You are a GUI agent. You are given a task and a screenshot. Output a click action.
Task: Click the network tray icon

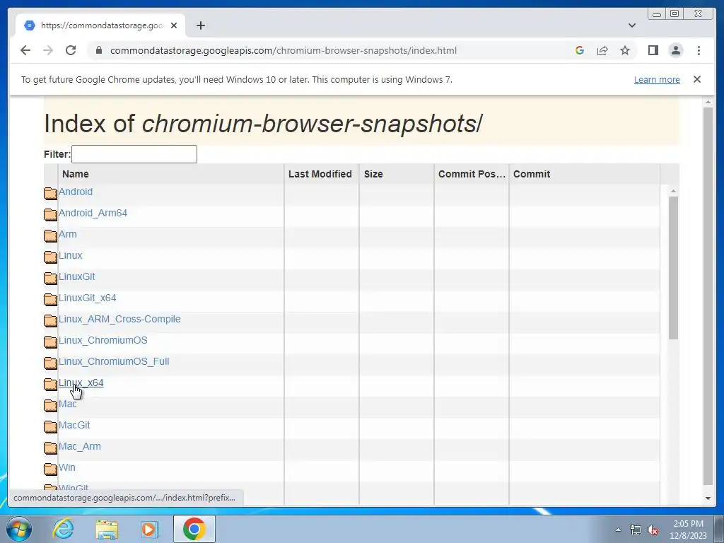(636, 530)
